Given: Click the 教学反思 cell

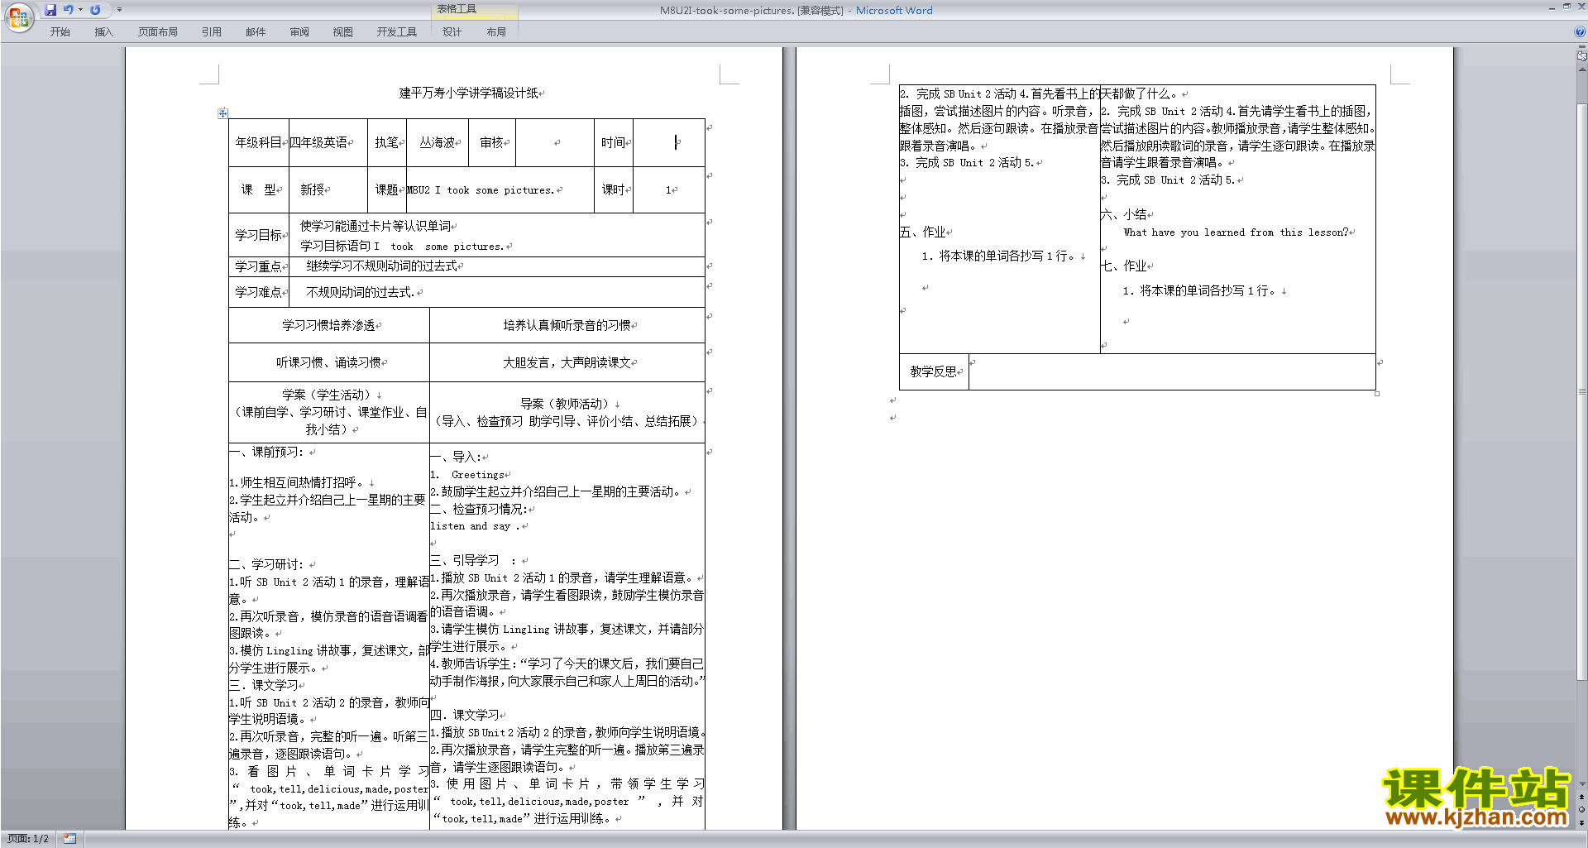Looking at the screenshot, I should pos(934,371).
